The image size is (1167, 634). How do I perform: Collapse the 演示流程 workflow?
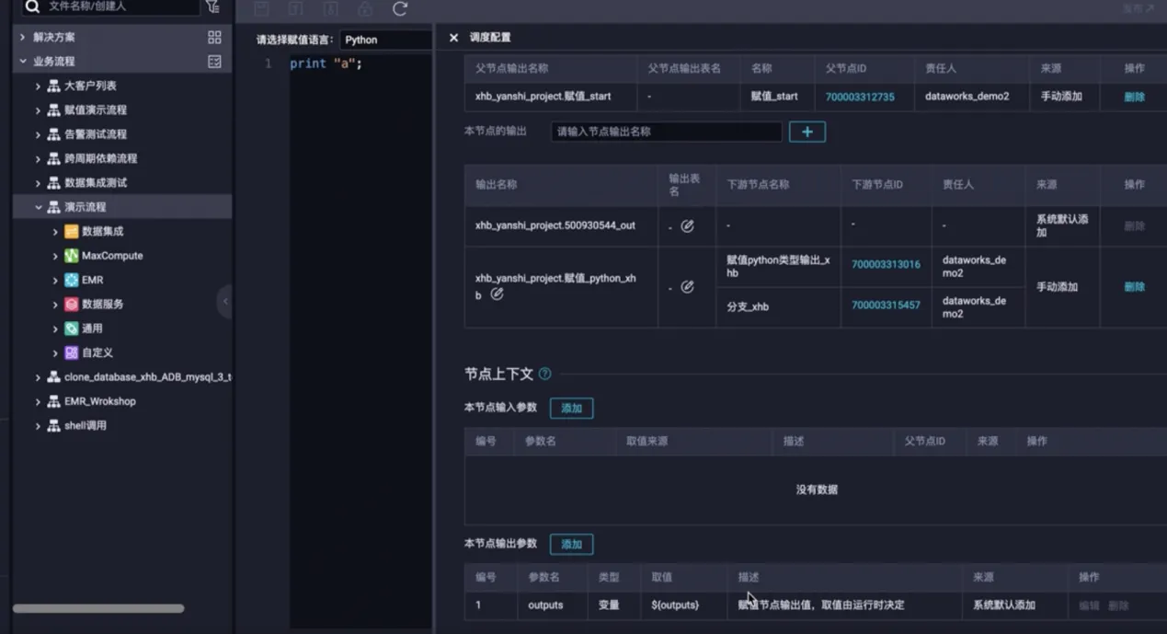pyautogui.click(x=38, y=207)
